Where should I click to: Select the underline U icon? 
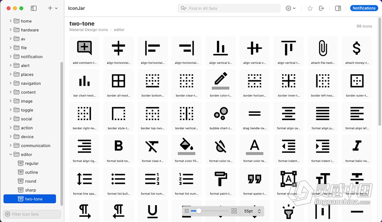click(152, 211)
